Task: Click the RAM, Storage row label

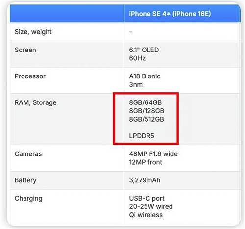Action: pyautogui.click(x=35, y=103)
